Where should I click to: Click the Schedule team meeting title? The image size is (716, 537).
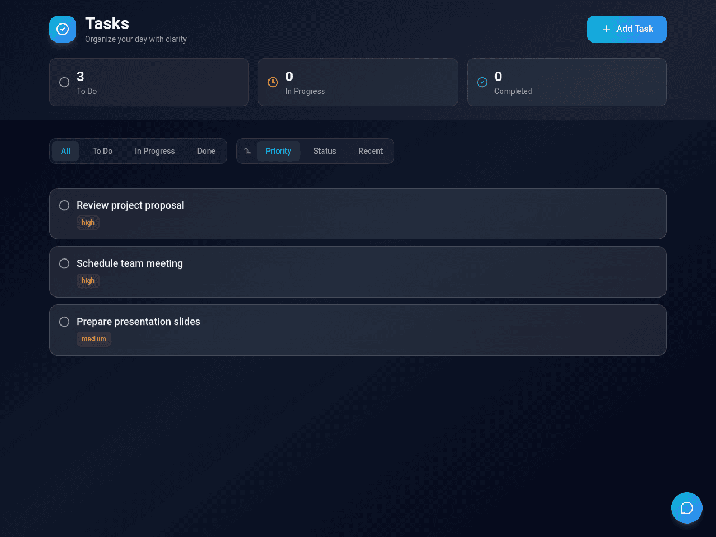pos(130,263)
